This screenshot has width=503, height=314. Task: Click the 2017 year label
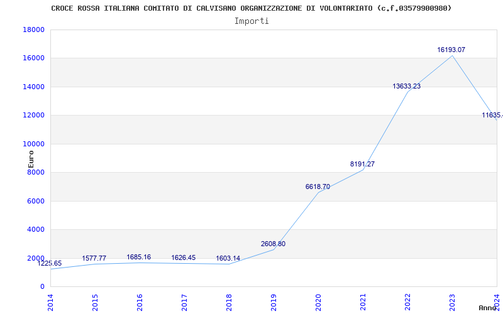[x=184, y=303]
